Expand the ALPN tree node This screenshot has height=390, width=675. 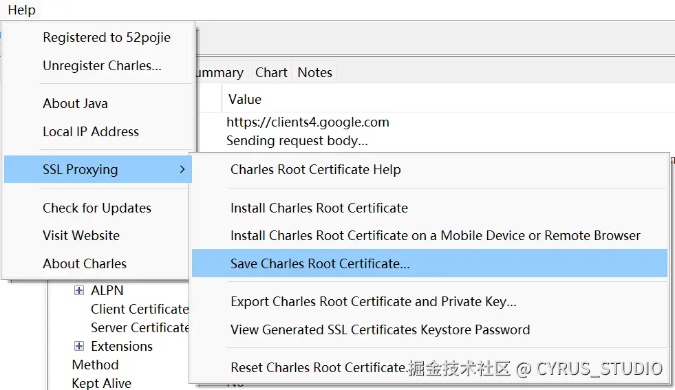click(x=79, y=290)
